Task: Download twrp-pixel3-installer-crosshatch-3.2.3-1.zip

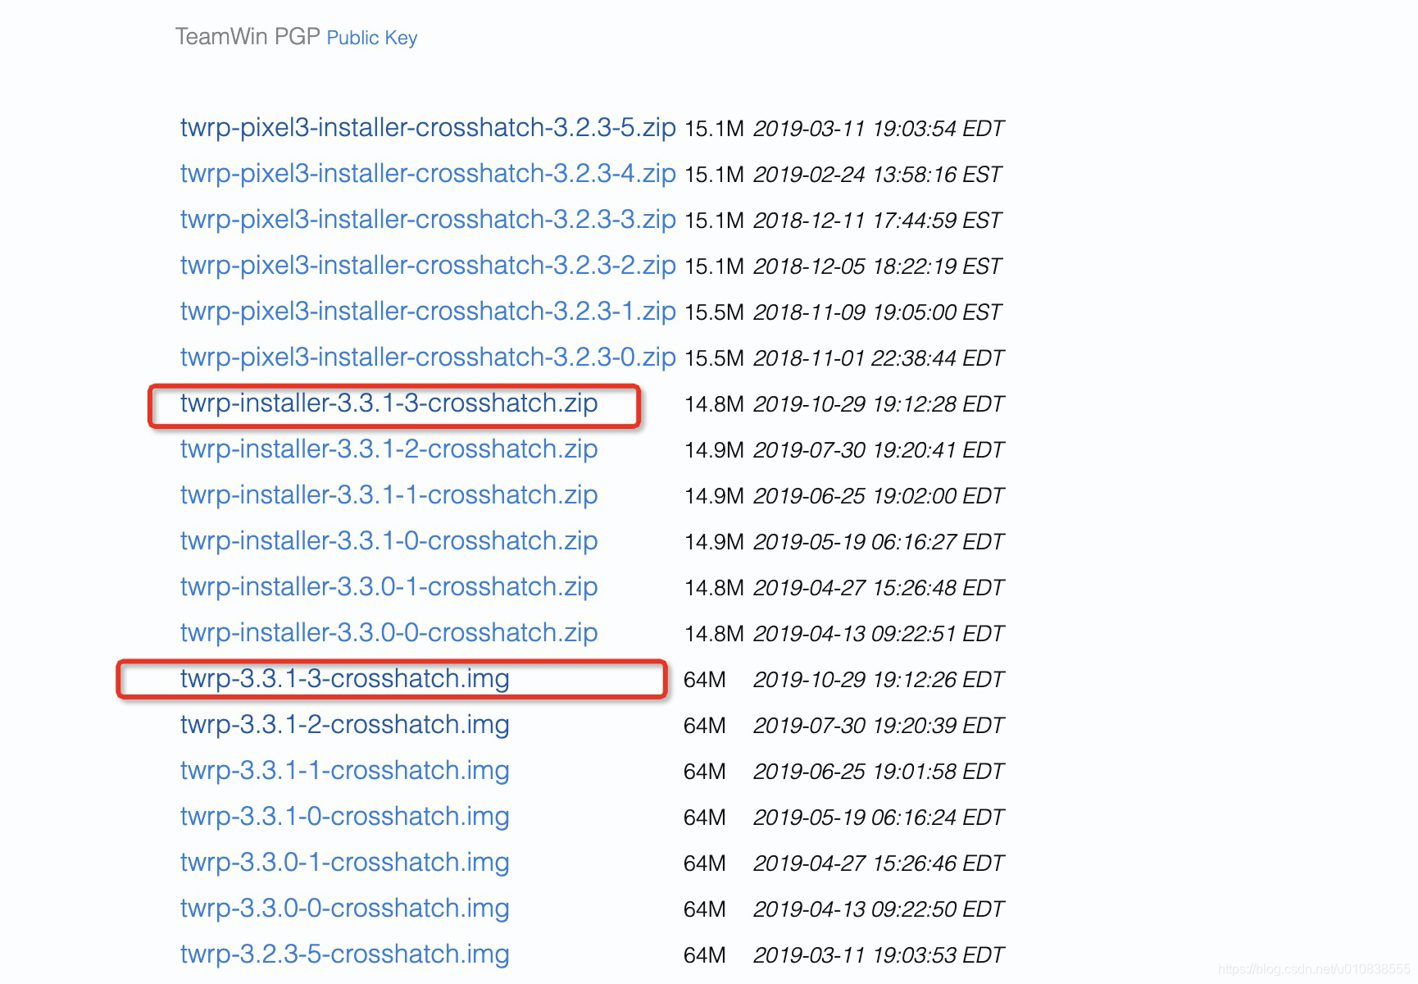Action: tap(428, 312)
